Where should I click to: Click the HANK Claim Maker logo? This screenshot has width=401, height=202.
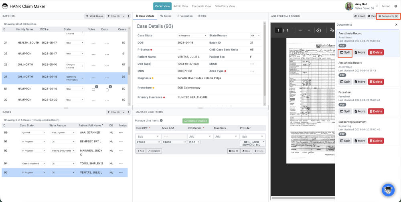tap(5, 6)
